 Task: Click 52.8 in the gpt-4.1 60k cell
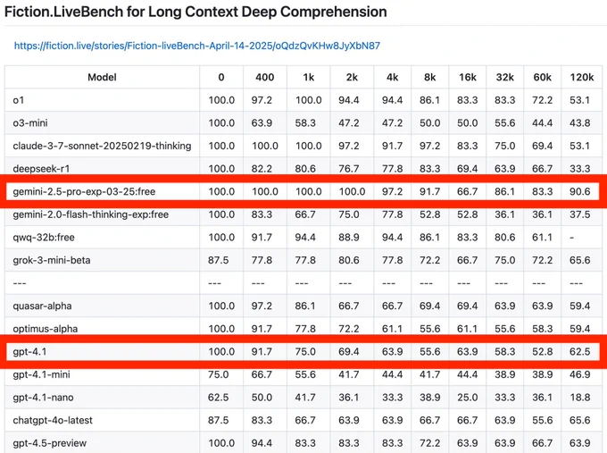(542, 351)
